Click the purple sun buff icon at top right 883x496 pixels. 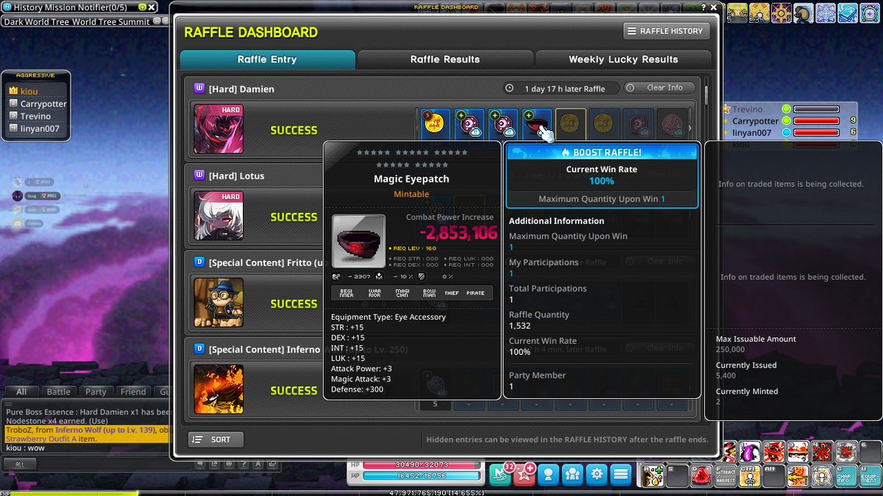click(781, 12)
